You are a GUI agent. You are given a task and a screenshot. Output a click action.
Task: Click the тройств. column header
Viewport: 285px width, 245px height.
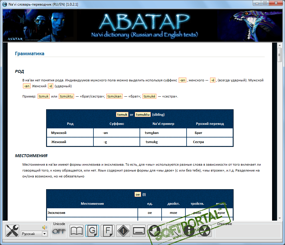coord(197,204)
